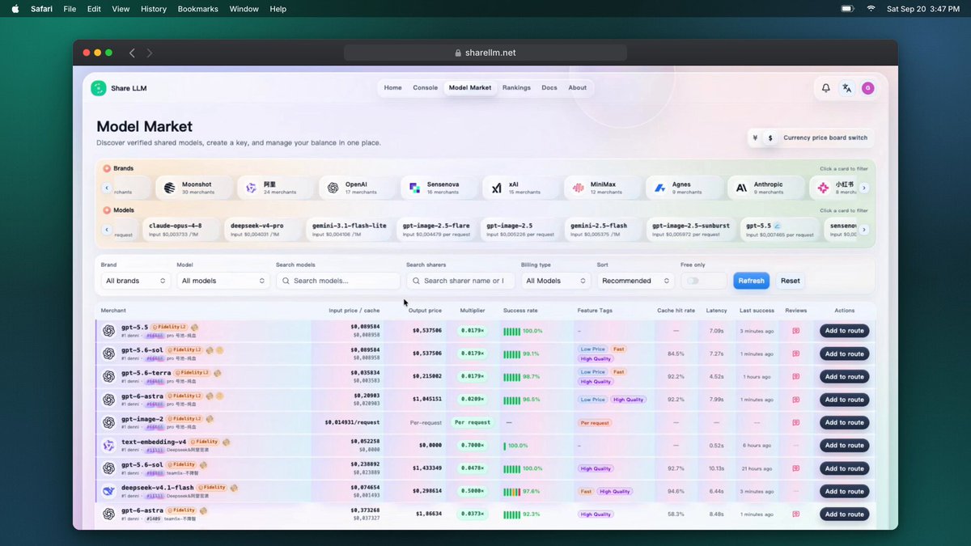Click the Search sharers input field
The width and height of the screenshot is (971, 546).
click(x=460, y=281)
